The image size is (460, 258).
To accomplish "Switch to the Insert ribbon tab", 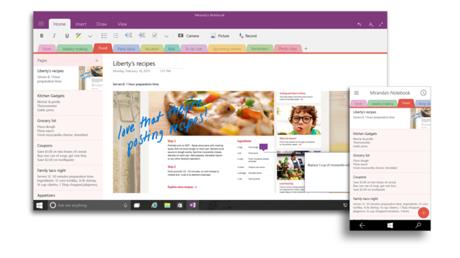I will [81, 24].
